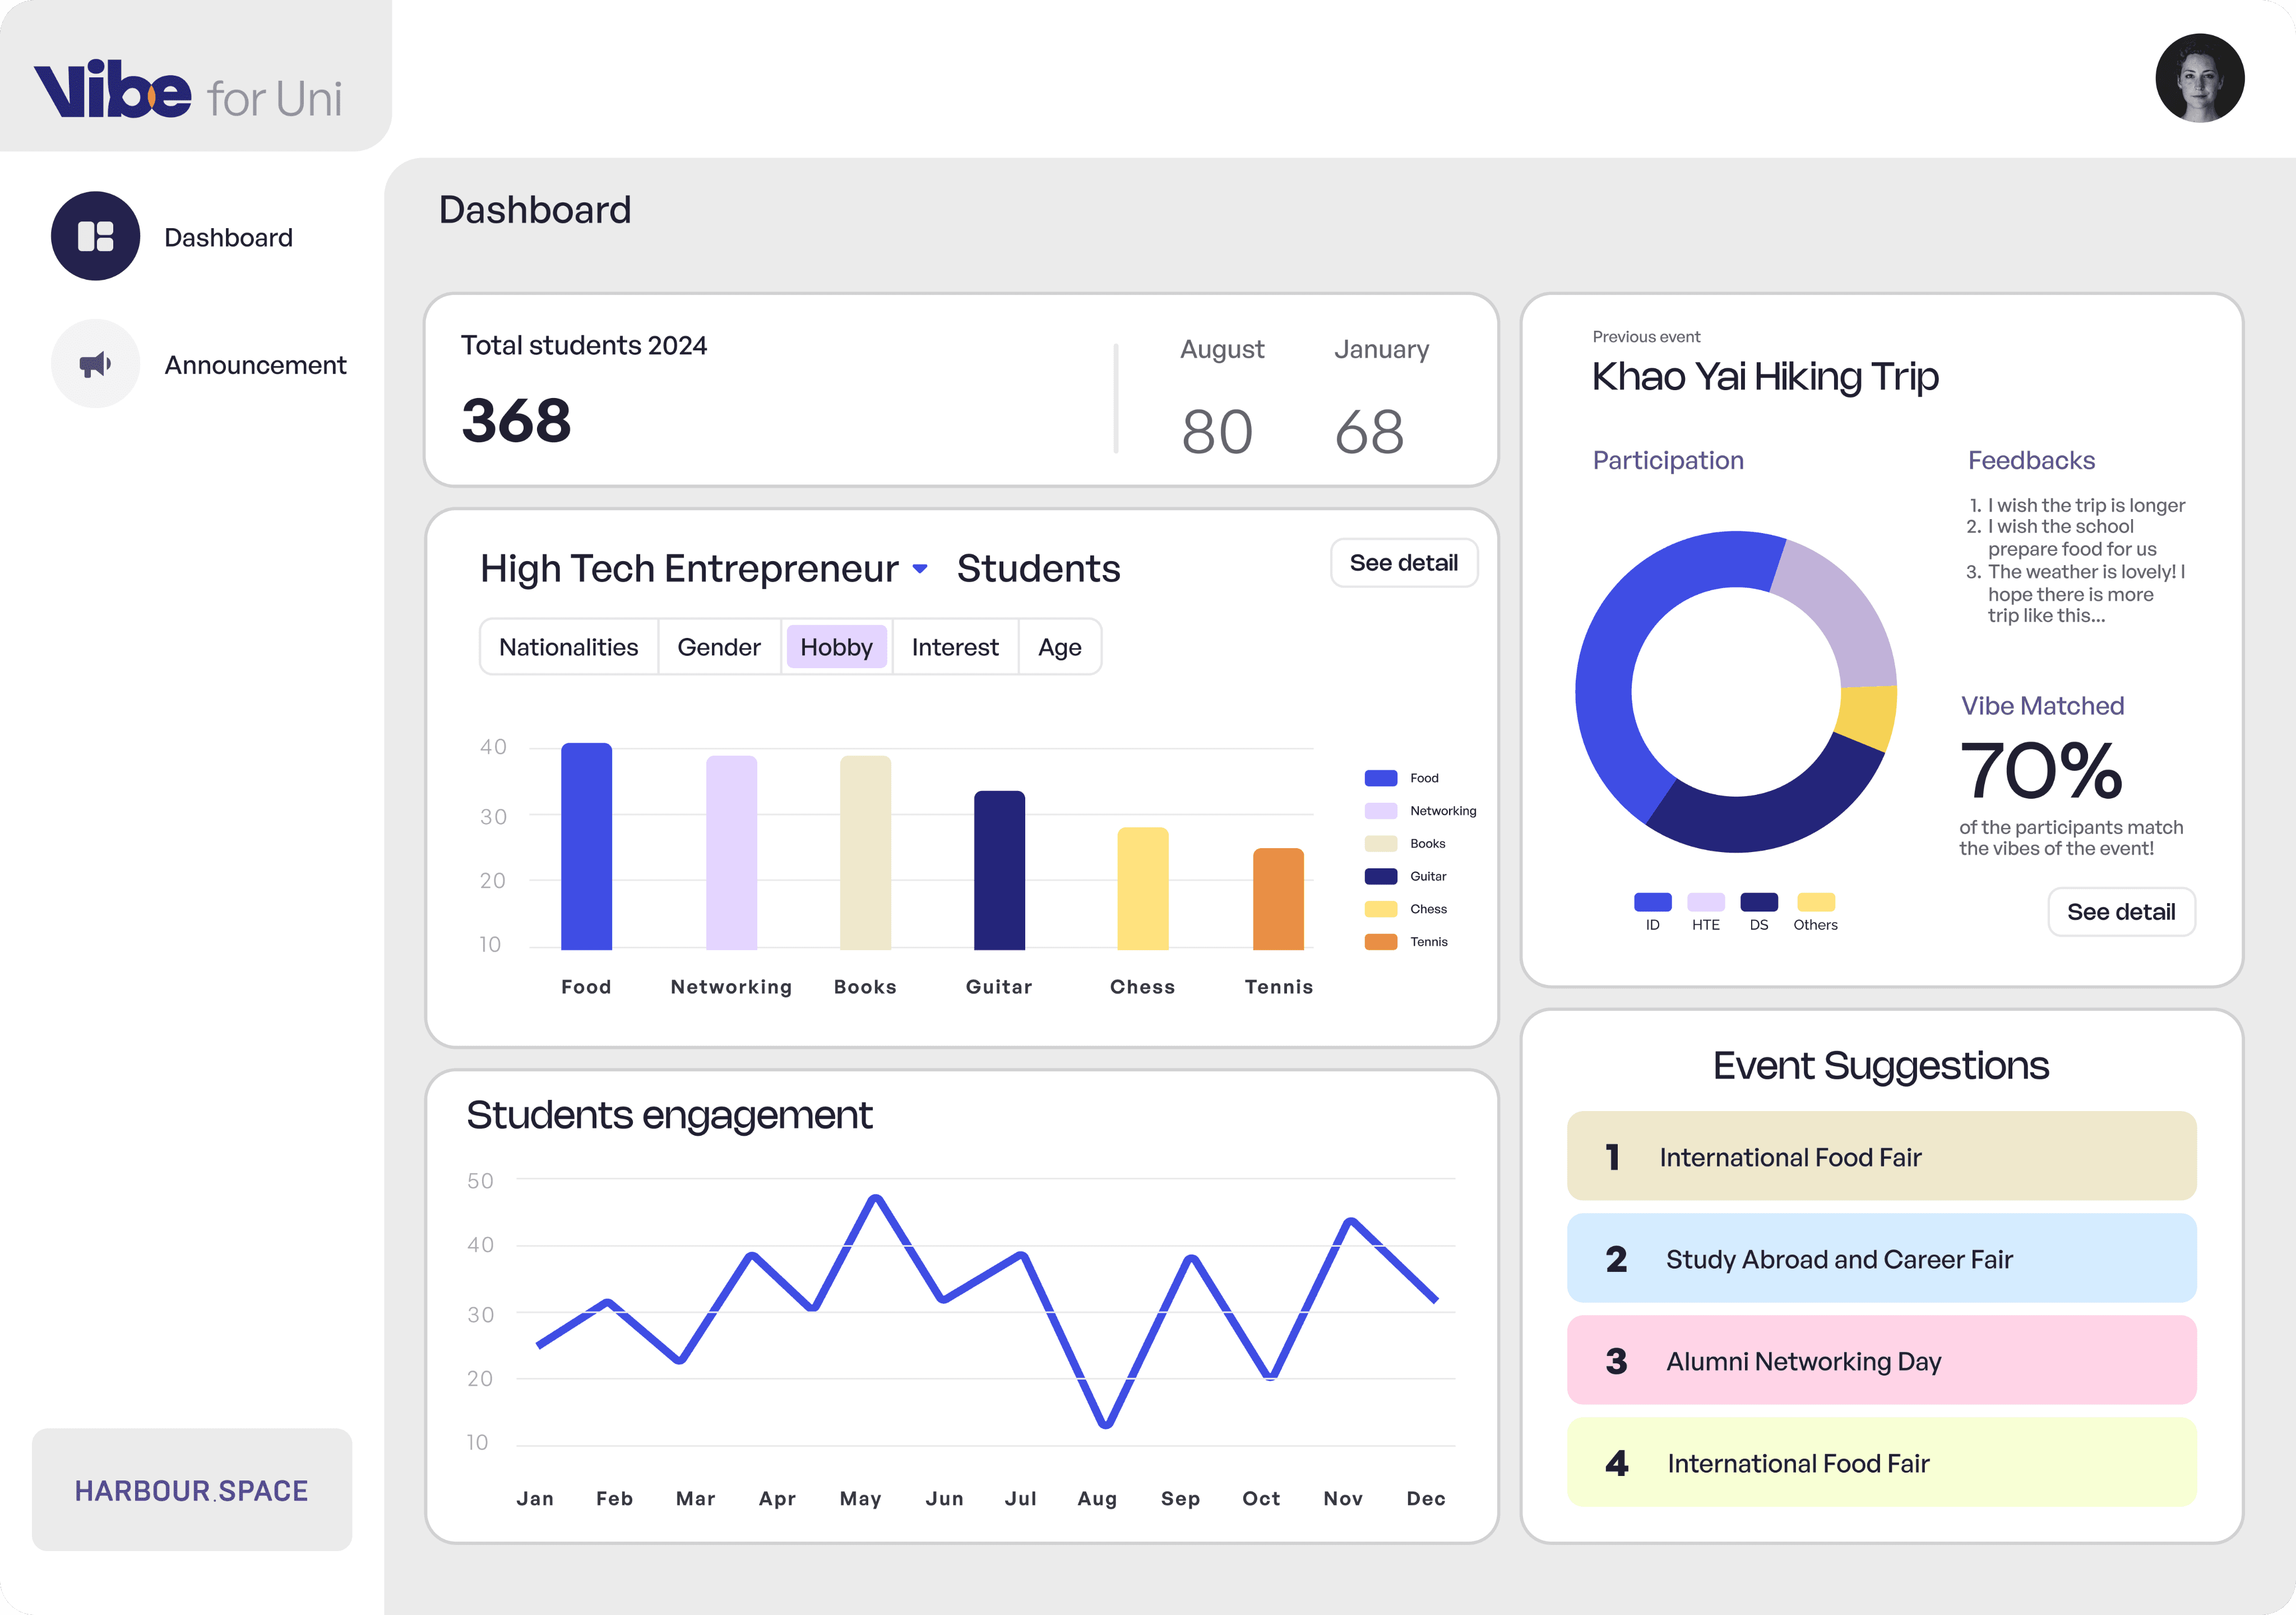The image size is (2296, 1615).
Task: Click the Tennis legend orange swatch
Action: [x=1380, y=942]
